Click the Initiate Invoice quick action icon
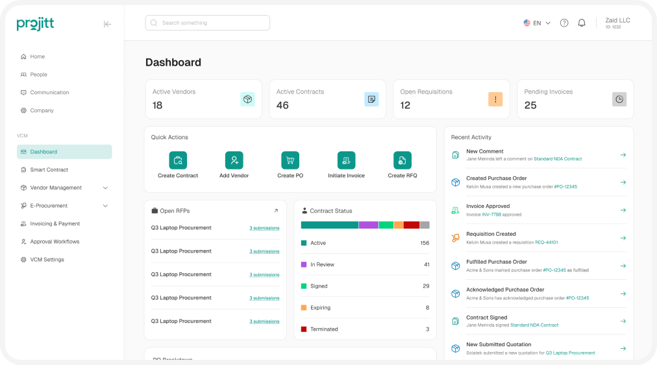 pos(346,160)
